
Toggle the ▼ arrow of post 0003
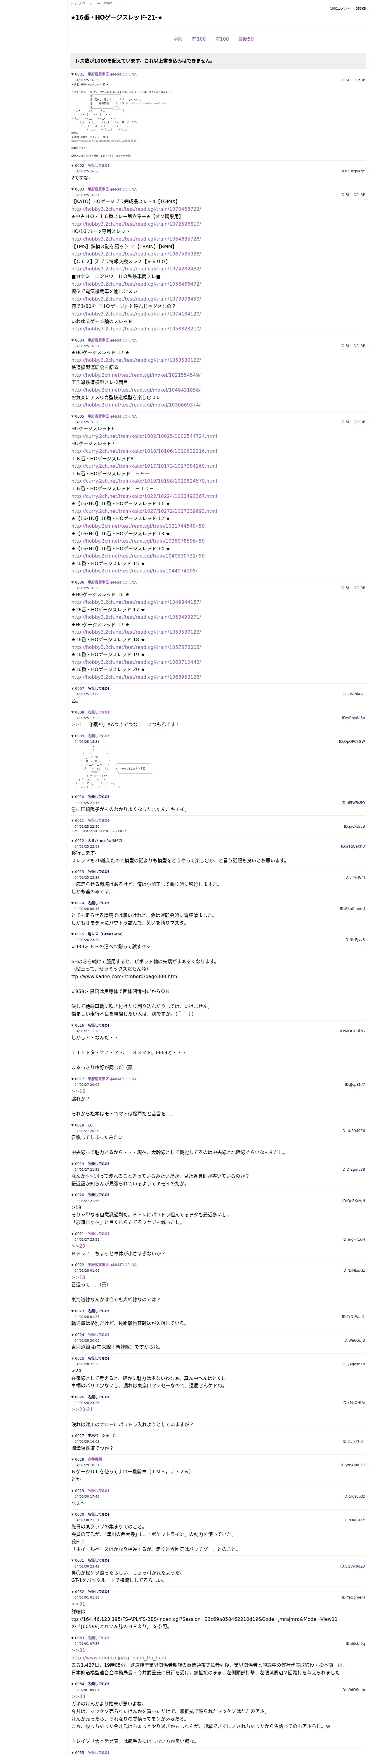tap(73, 190)
